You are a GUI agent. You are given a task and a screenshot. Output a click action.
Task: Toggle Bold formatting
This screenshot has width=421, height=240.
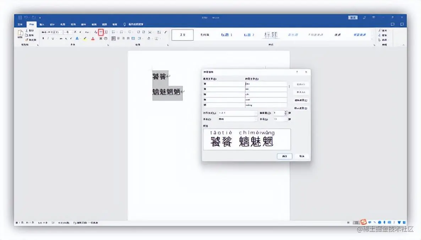[43, 38]
